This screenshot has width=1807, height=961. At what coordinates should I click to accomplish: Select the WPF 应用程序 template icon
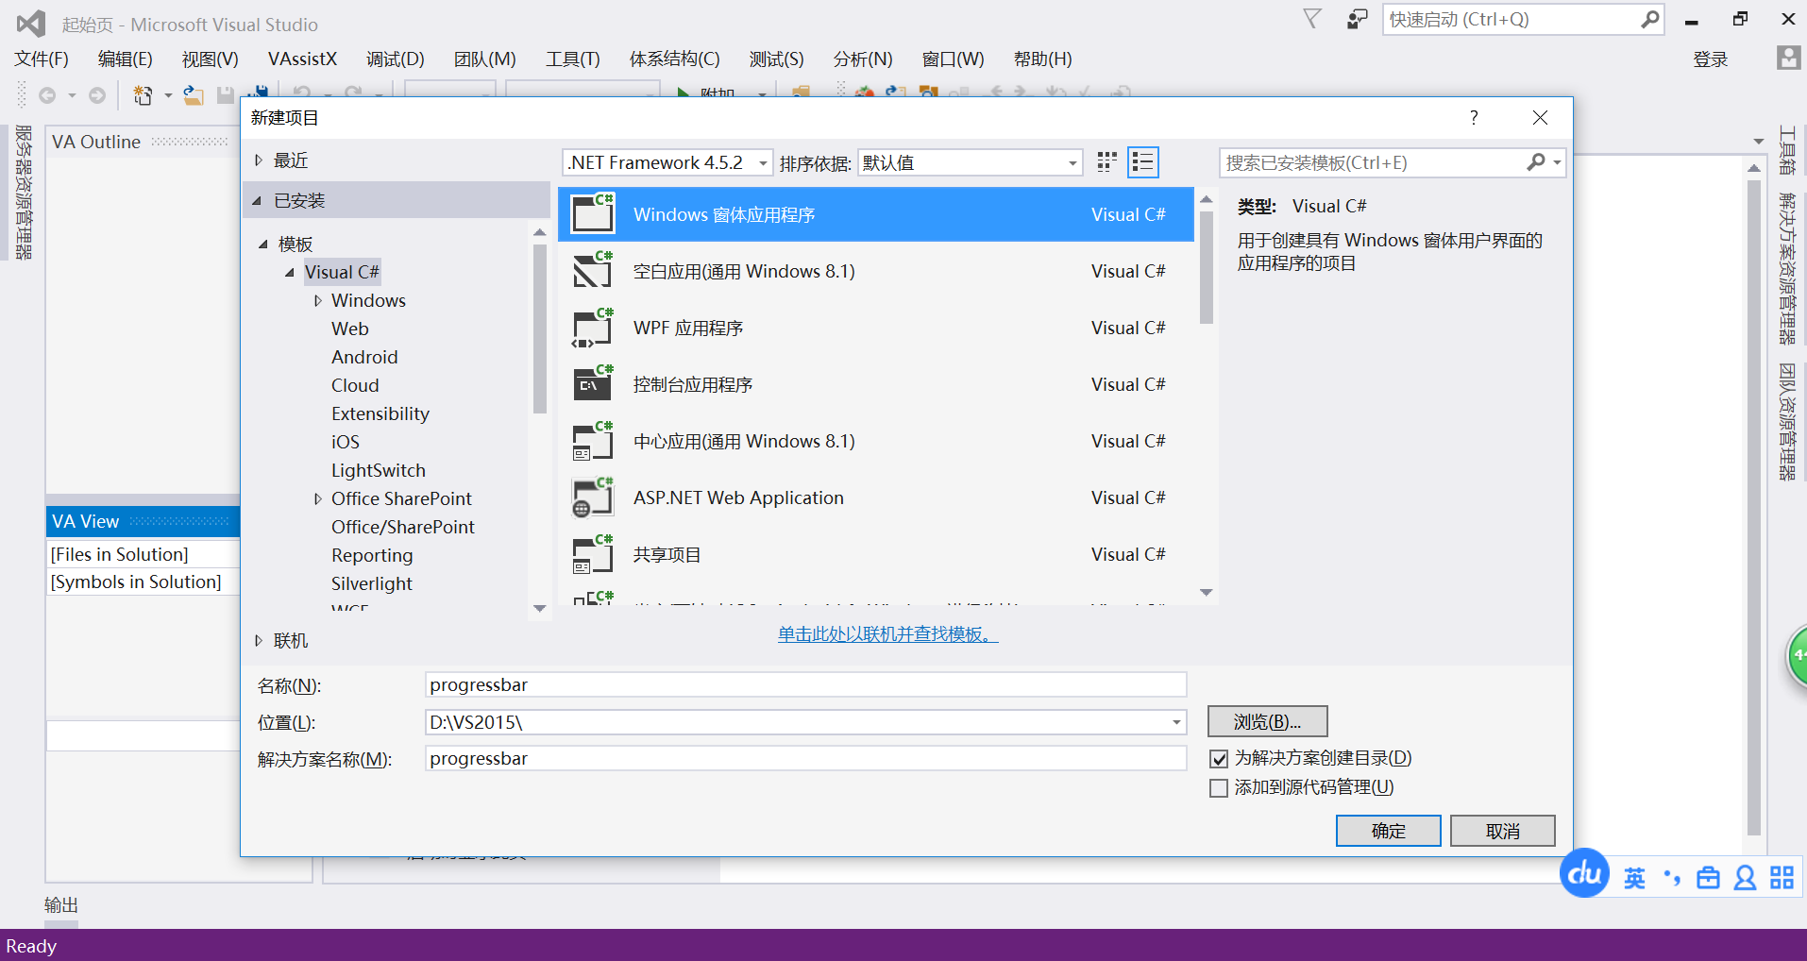coord(594,327)
